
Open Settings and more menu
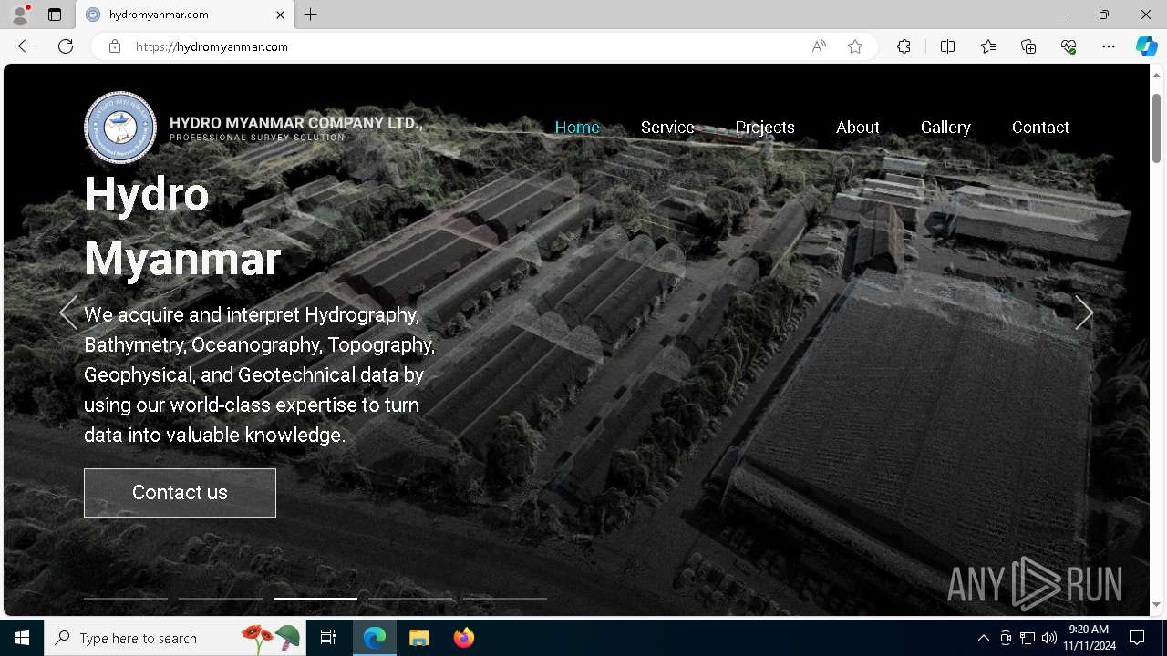coord(1109,46)
